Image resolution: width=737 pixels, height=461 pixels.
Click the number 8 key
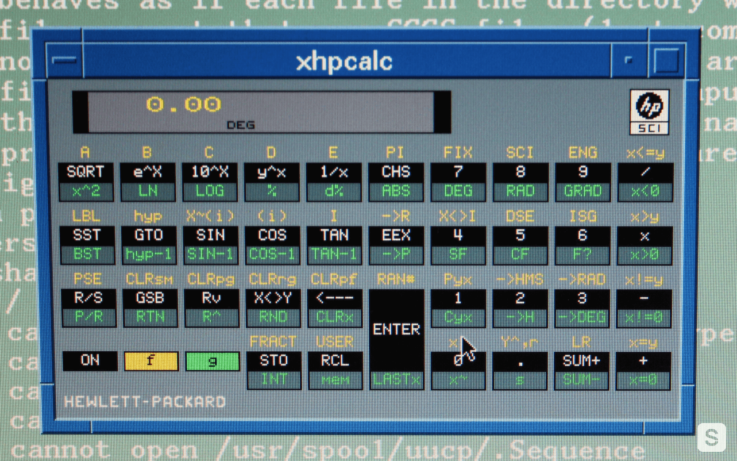click(x=520, y=182)
